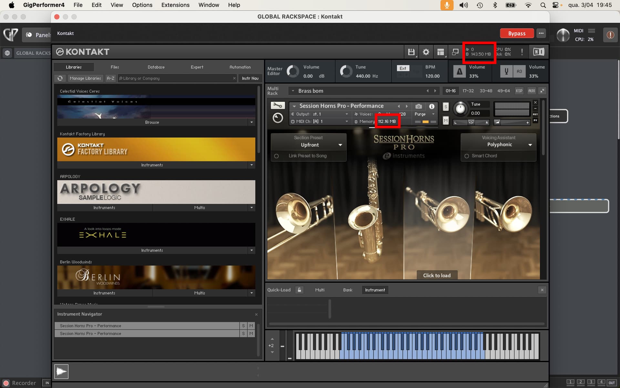The height and width of the screenshot is (388, 620).
Task: Expand Celestial Voices Browse dropdown arrow
Action: [x=252, y=122]
